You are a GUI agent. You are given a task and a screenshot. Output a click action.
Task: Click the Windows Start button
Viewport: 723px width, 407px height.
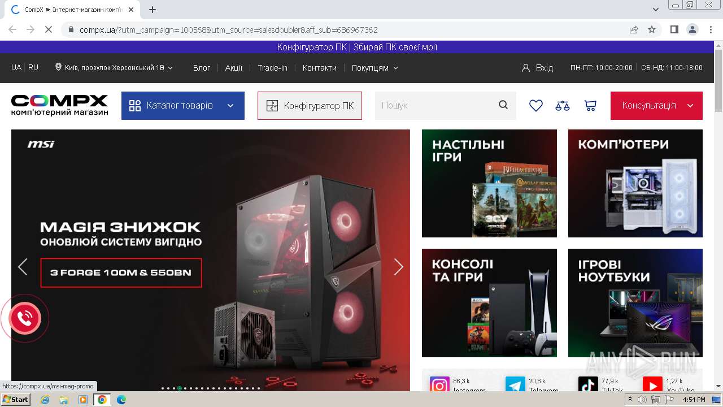[x=15, y=400]
